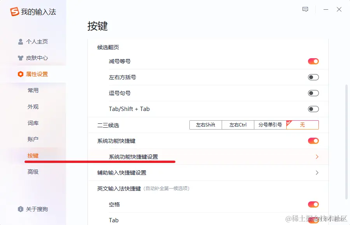The image size is (350, 225).
Task: Click the 英文输入法快捷键 label
Action: click(x=119, y=189)
